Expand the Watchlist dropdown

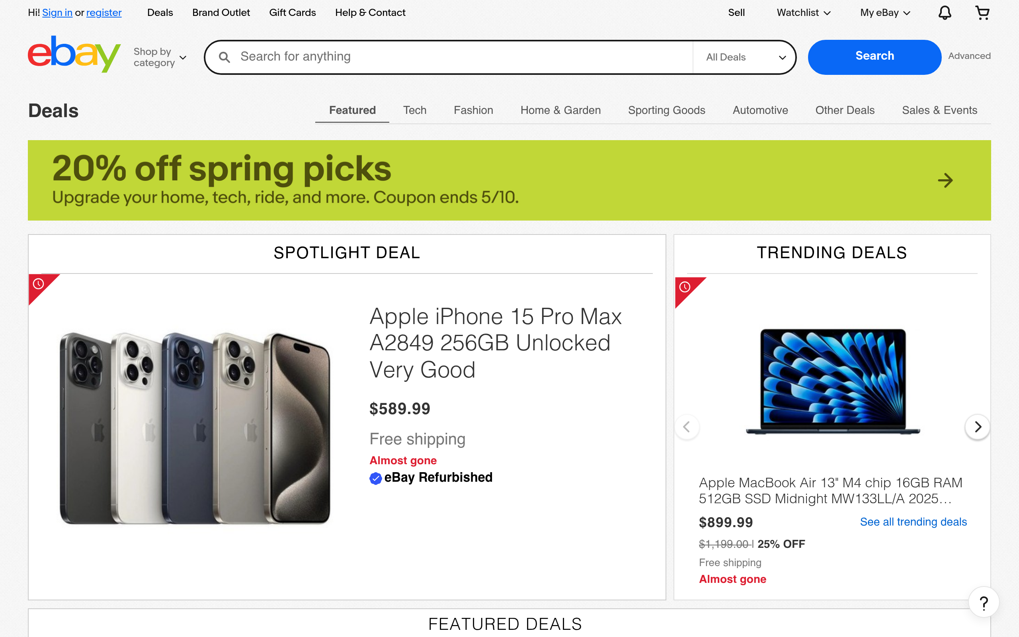(x=803, y=13)
